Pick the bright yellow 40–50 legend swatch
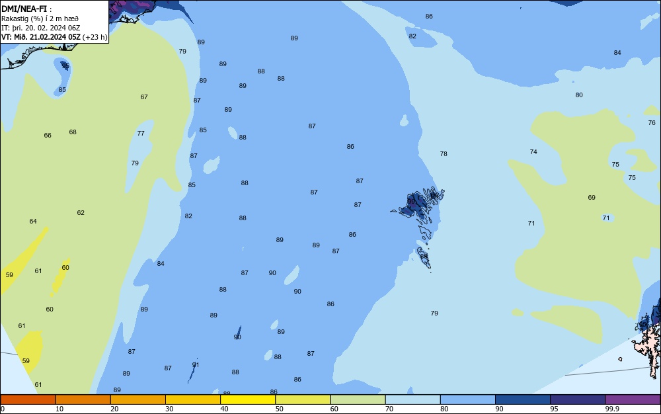Screen dimensions: 661x414 [x=248, y=399]
